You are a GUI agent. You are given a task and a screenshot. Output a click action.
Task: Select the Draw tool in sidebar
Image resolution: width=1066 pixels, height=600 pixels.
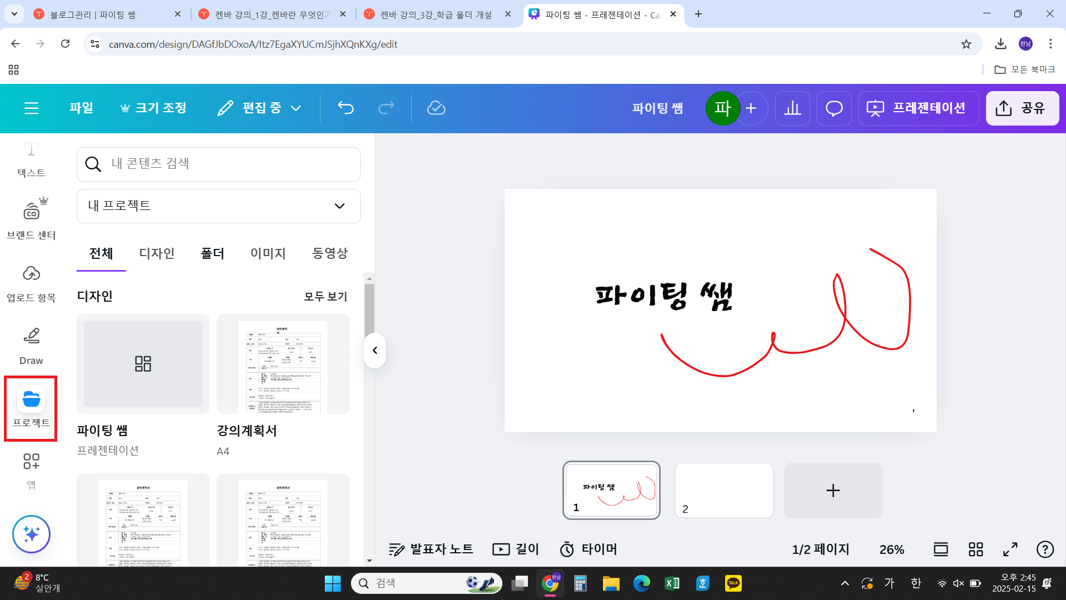coord(31,344)
